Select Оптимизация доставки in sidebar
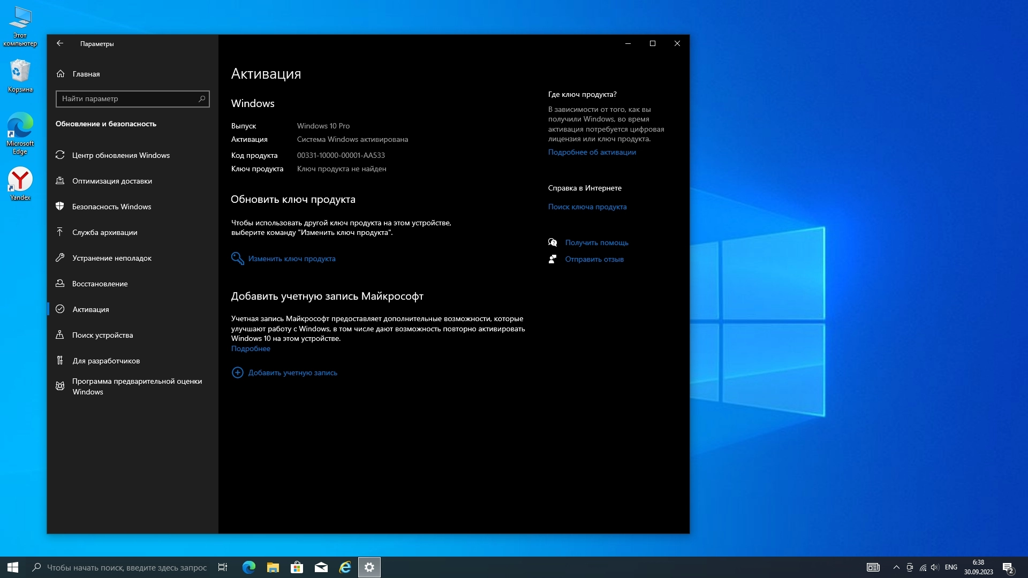 click(112, 181)
